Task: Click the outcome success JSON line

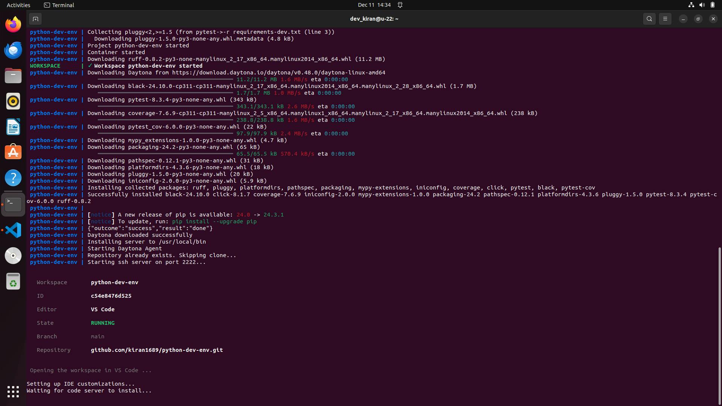Action: pos(150,228)
